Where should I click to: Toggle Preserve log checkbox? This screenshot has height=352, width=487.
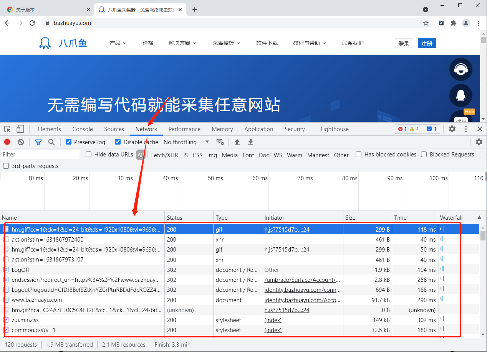click(x=69, y=142)
